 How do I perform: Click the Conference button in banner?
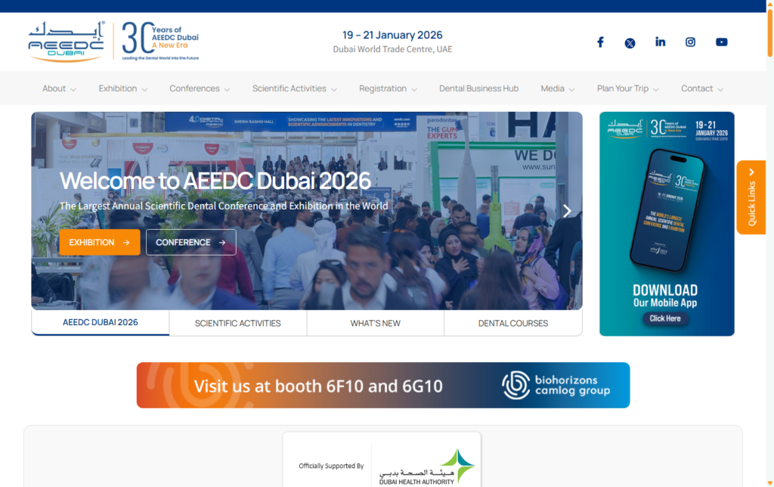tap(190, 242)
